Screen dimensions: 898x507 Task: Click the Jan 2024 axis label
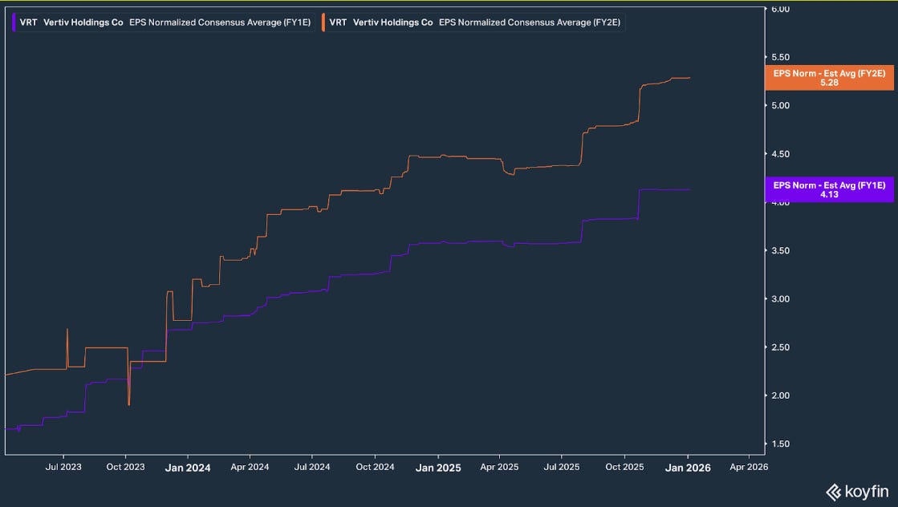click(188, 468)
